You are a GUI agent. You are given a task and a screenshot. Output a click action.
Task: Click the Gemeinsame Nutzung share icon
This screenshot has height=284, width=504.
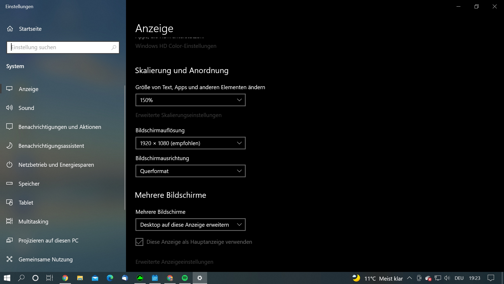[9, 259]
